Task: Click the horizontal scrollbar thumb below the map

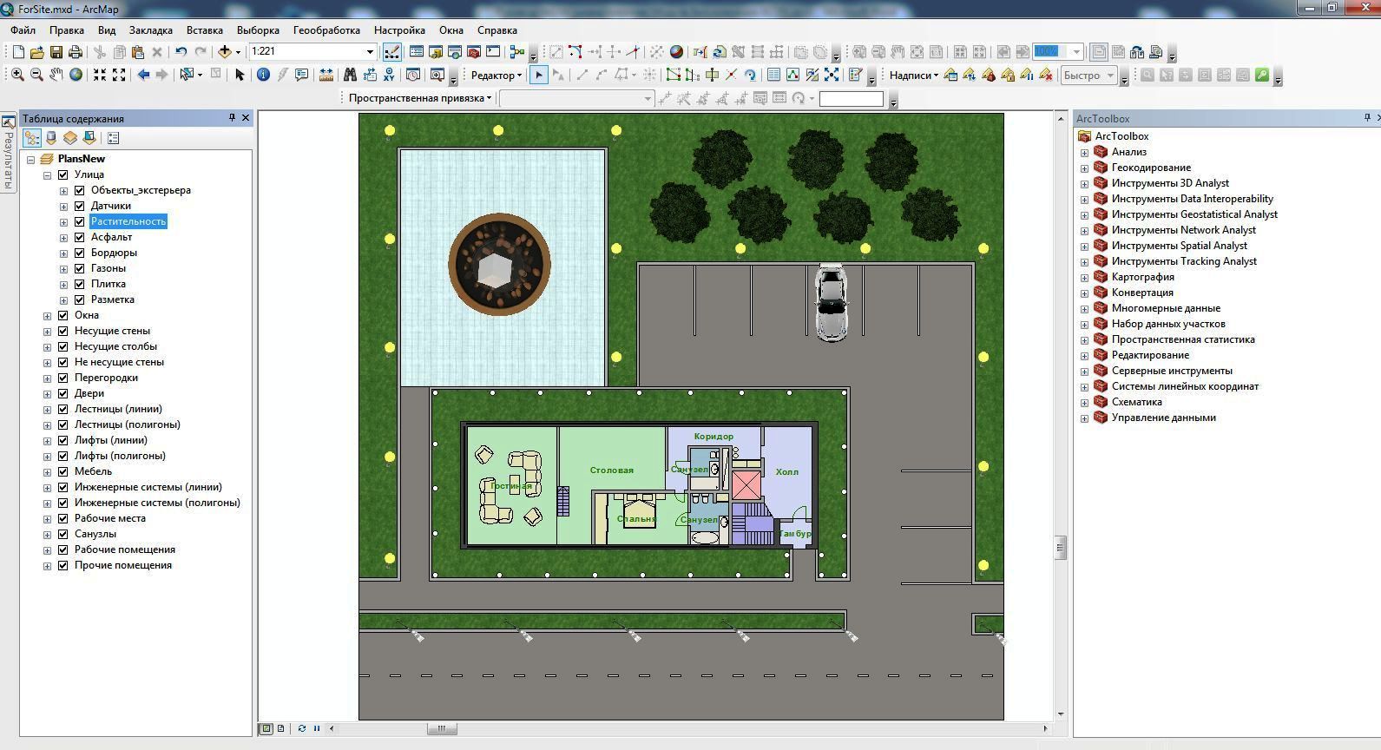Action: [x=442, y=729]
